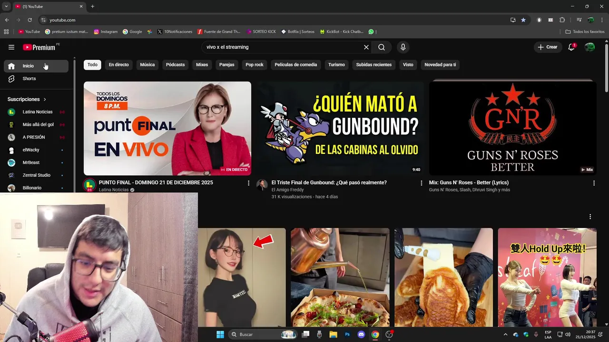Open the Chrome three-dot menu

(602, 20)
